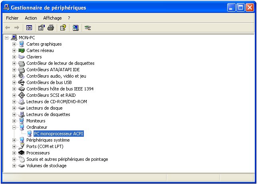
Task: Click the Print toolbar icon
Action: pyautogui.click(x=51, y=28)
